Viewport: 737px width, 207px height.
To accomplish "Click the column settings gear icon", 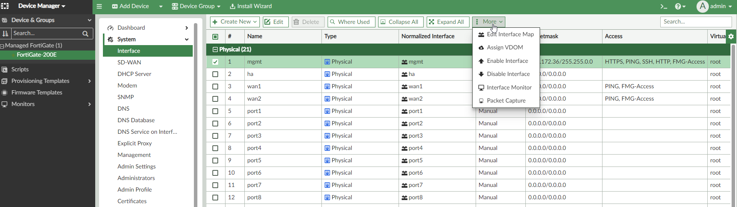I will (x=731, y=37).
